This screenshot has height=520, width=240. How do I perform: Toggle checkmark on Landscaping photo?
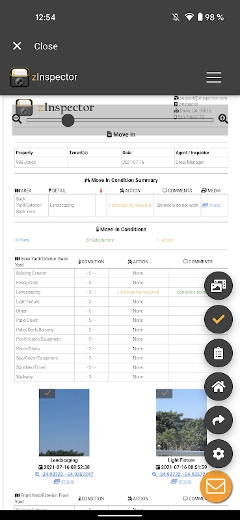click(47, 393)
